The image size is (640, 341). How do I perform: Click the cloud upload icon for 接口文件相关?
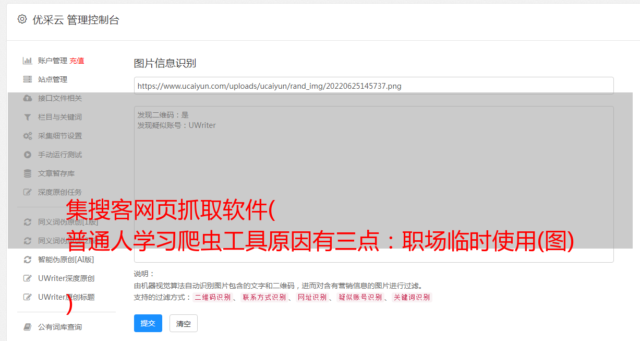pyautogui.click(x=28, y=98)
